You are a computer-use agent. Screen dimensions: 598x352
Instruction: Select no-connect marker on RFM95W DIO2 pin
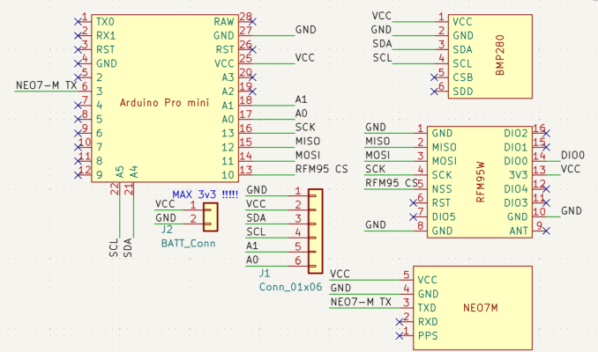(x=546, y=133)
